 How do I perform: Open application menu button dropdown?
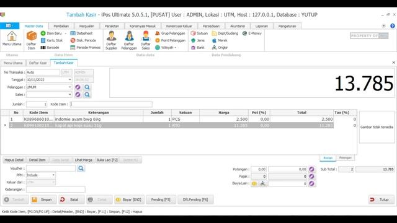coord(10,26)
